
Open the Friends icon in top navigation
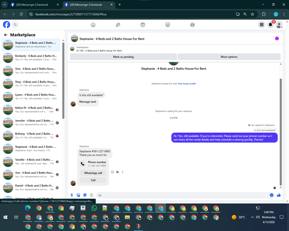[x=118, y=25]
